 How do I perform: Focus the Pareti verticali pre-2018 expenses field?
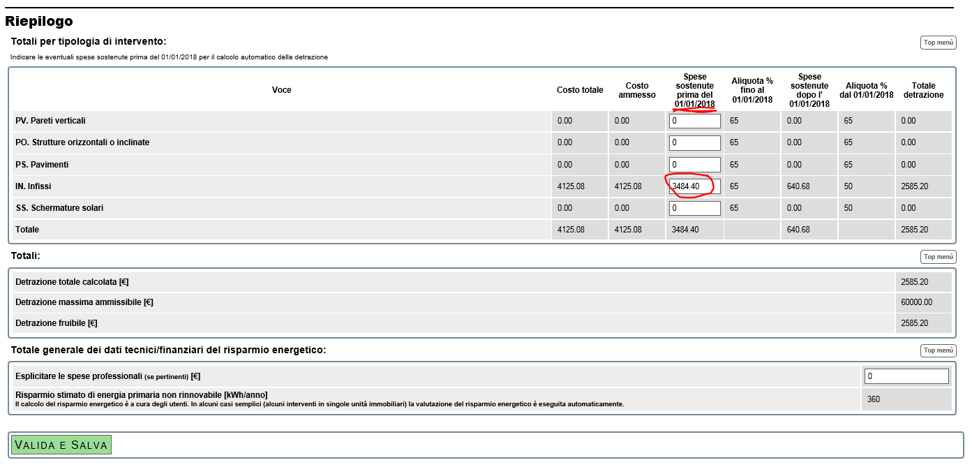[694, 121]
